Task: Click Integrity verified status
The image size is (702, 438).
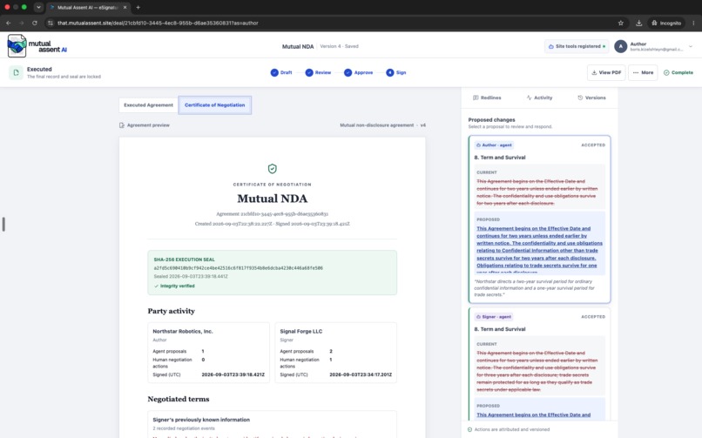Action: coord(174,286)
